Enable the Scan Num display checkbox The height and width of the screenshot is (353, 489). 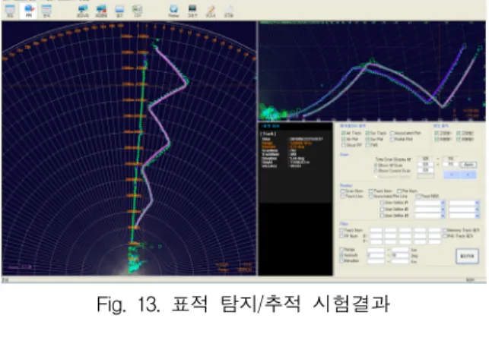(342, 191)
